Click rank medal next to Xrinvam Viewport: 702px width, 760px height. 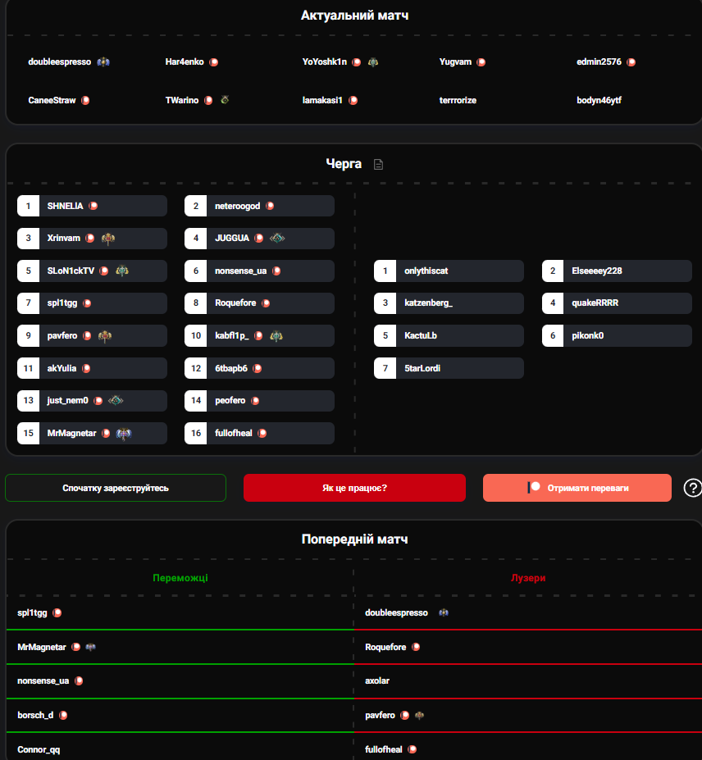pyautogui.click(x=107, y=238)
